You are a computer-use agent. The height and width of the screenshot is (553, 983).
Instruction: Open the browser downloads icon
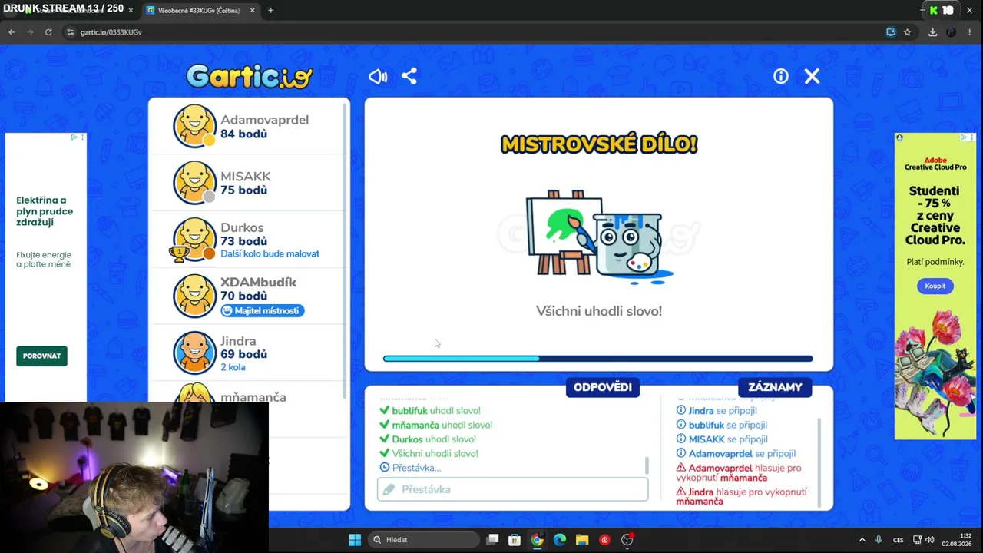[x=932, y=32]
